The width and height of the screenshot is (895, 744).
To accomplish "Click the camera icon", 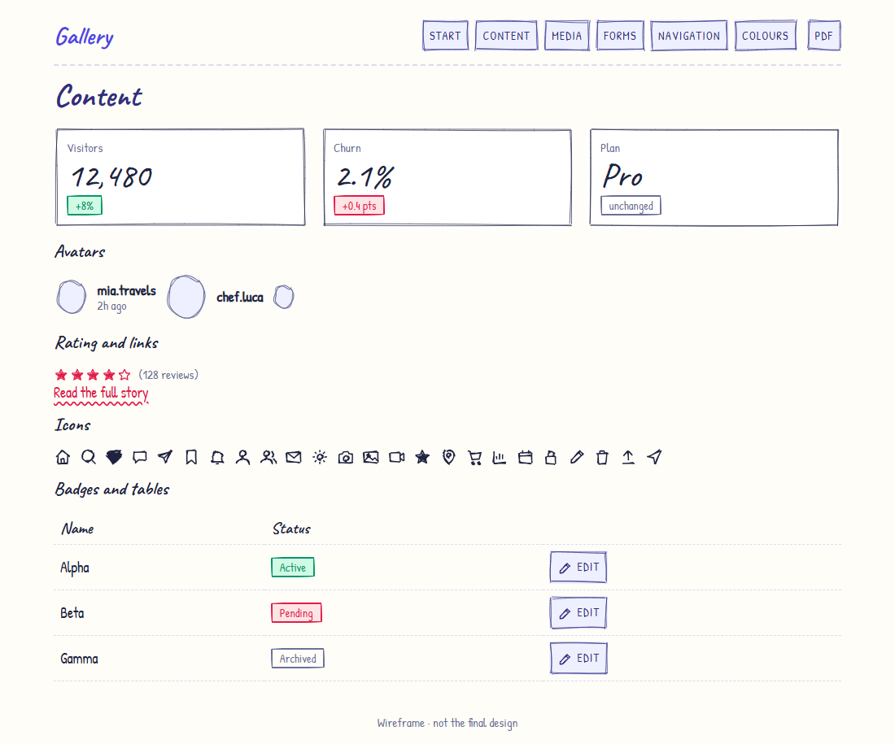I will pyautogui.click(x=345, y=457).
